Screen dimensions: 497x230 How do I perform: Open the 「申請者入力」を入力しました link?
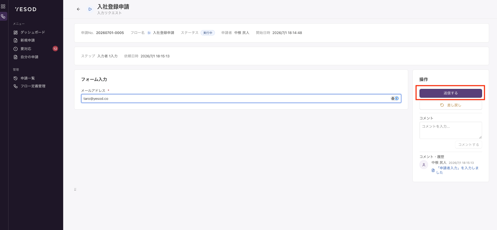pos(457,170)
